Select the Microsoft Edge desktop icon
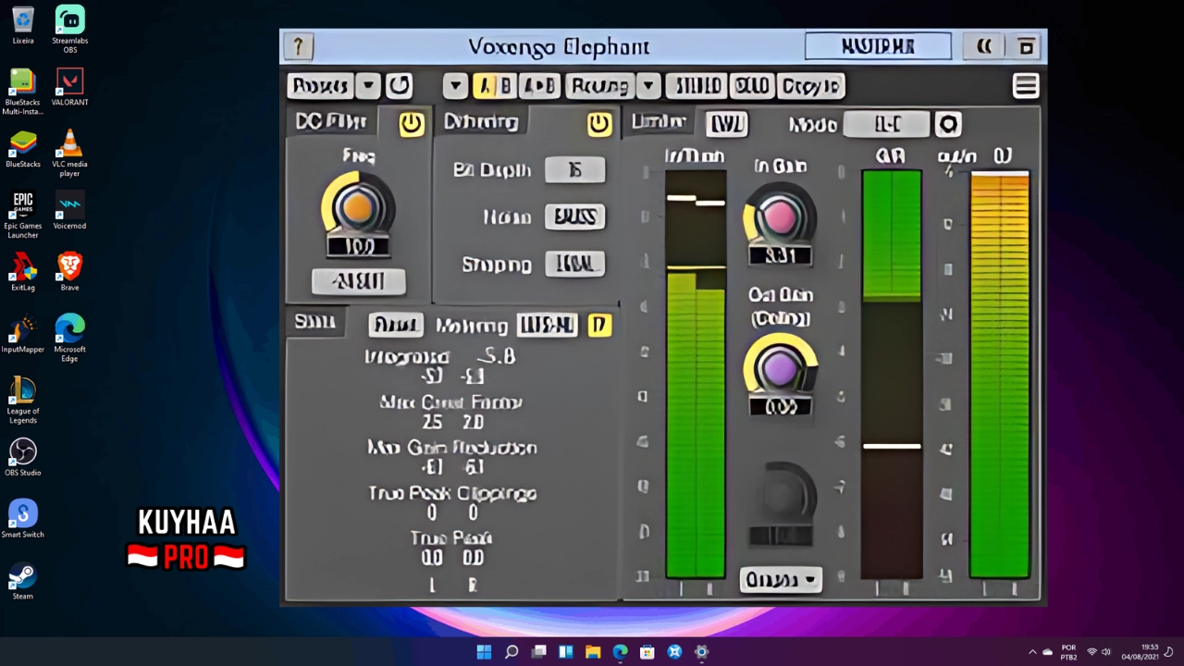Screen dimensions: 1184x666 pos(69,339)
